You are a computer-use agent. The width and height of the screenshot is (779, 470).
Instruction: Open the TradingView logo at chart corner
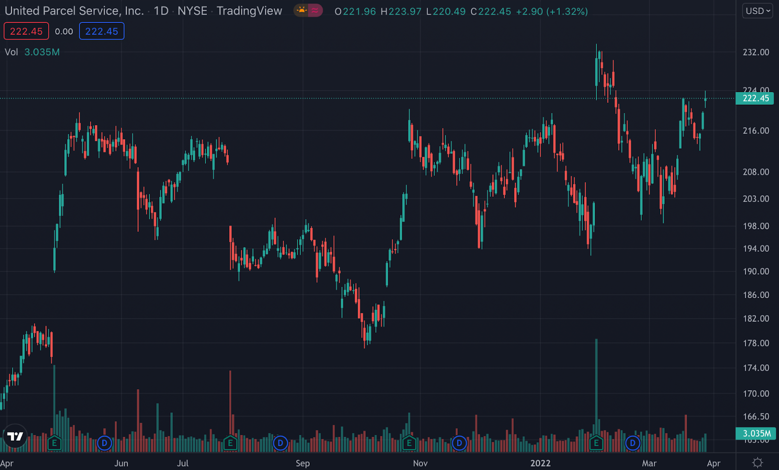(x=15, y=436)
